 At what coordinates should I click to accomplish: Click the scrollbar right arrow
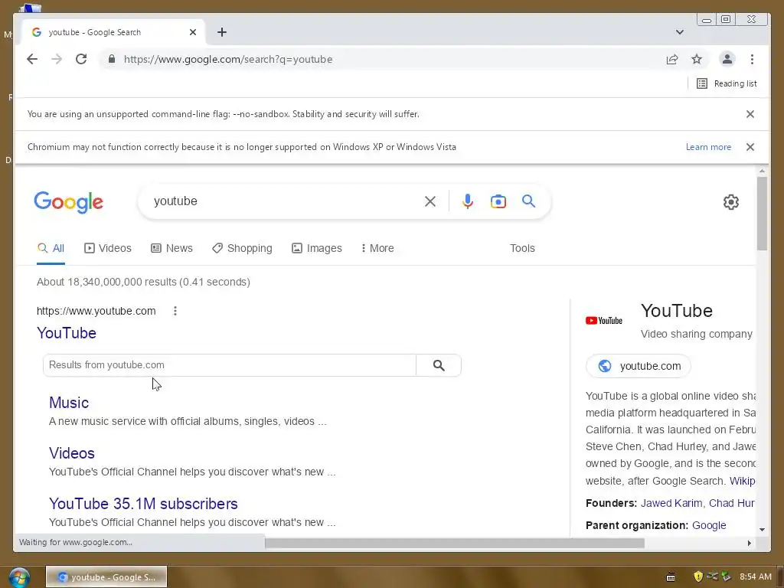(749, 543)
